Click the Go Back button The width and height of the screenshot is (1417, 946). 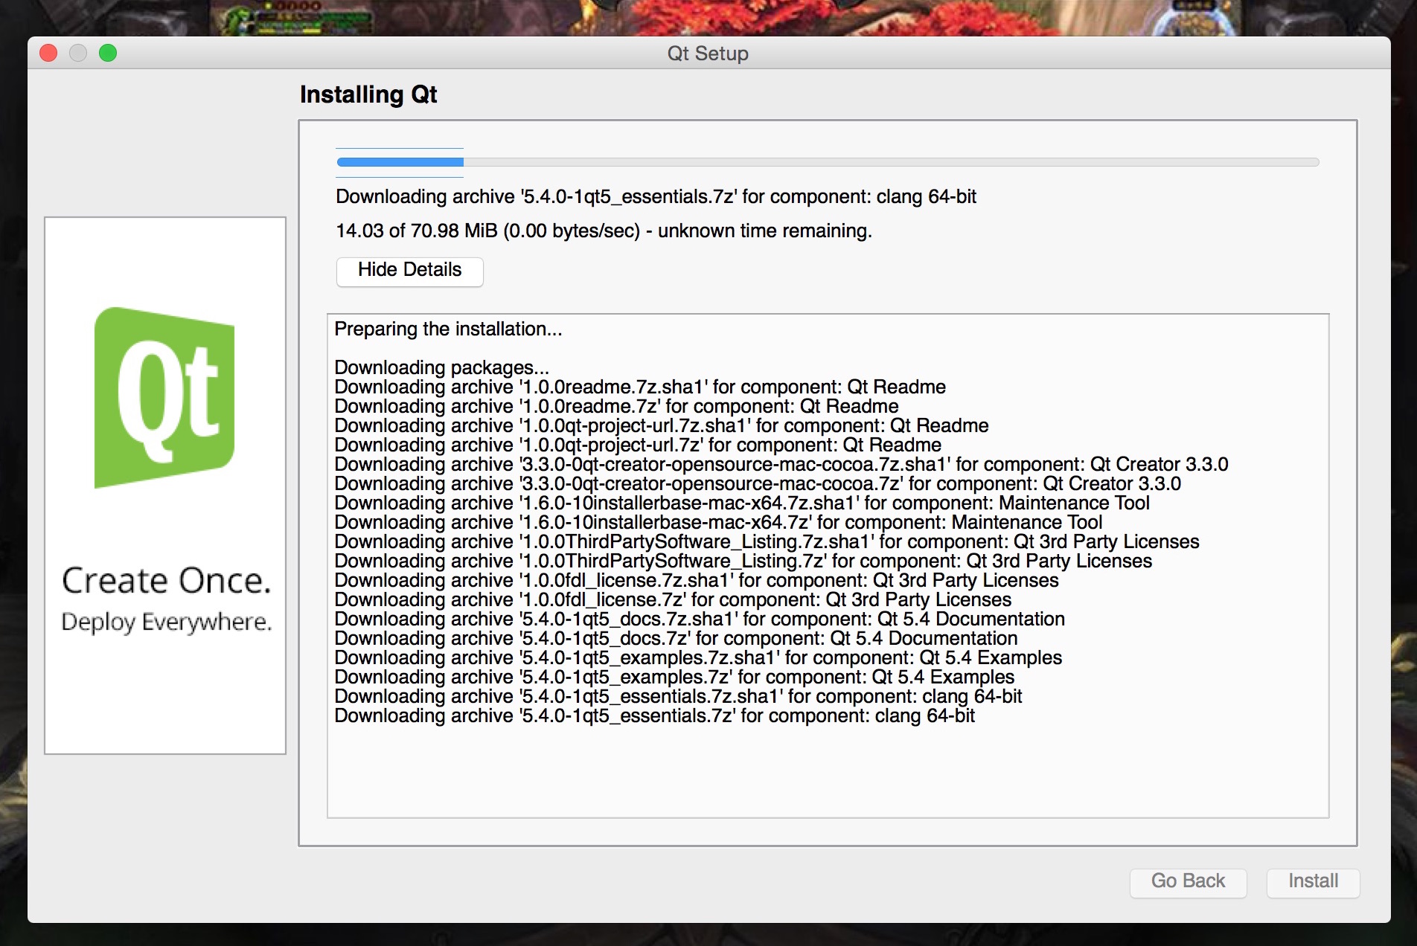pyautogui.click(x=1188, y=882)
